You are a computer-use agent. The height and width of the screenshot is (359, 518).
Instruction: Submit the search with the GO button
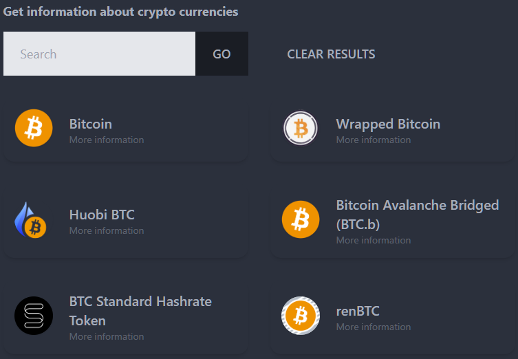coord(222,54)
